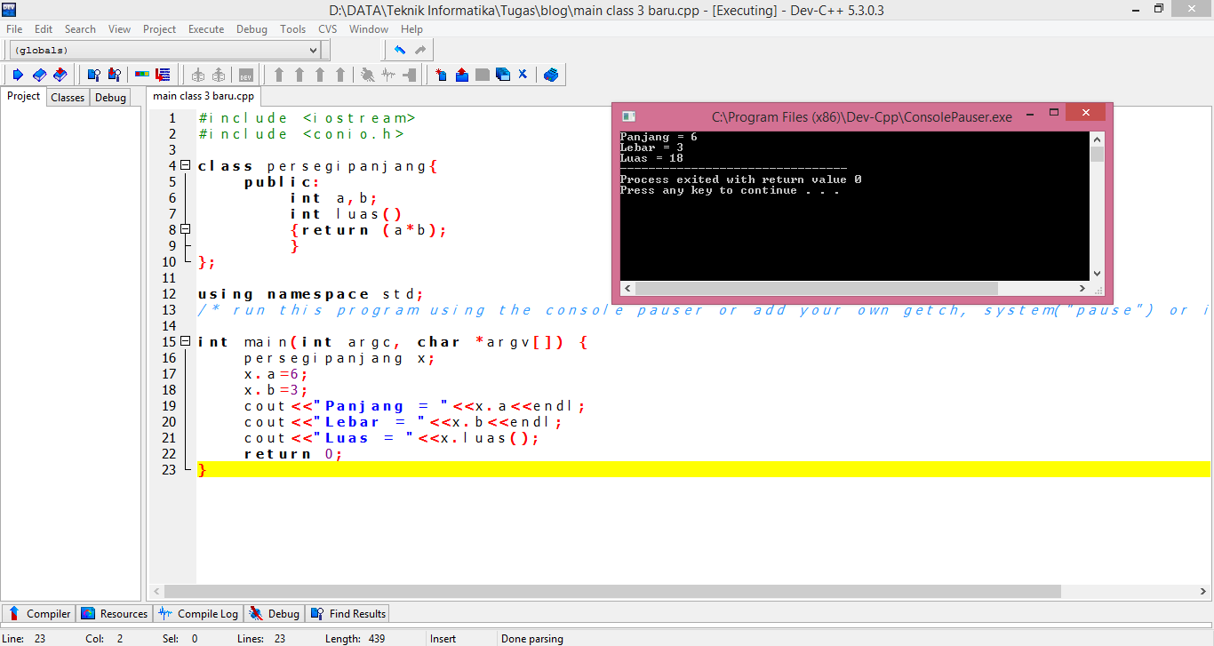1214x646 pixels.
Task: Collapse the luas() body fold at line 8
Action: pos(186,229)
